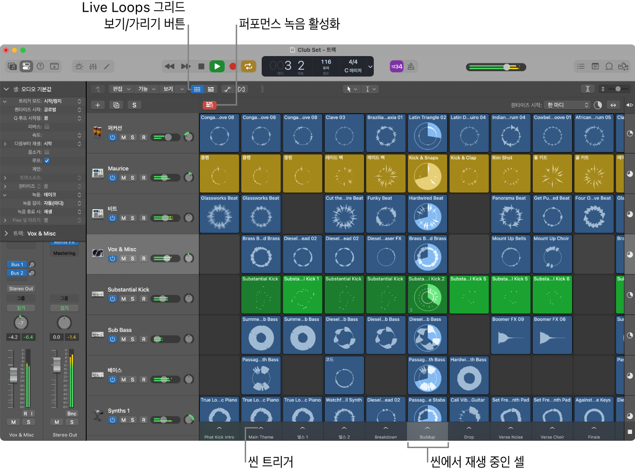Image resolution: width=635 pixels, height=471 pixels.
Task: Click the metronome icon next to count-in
Action: coord(411,66)
